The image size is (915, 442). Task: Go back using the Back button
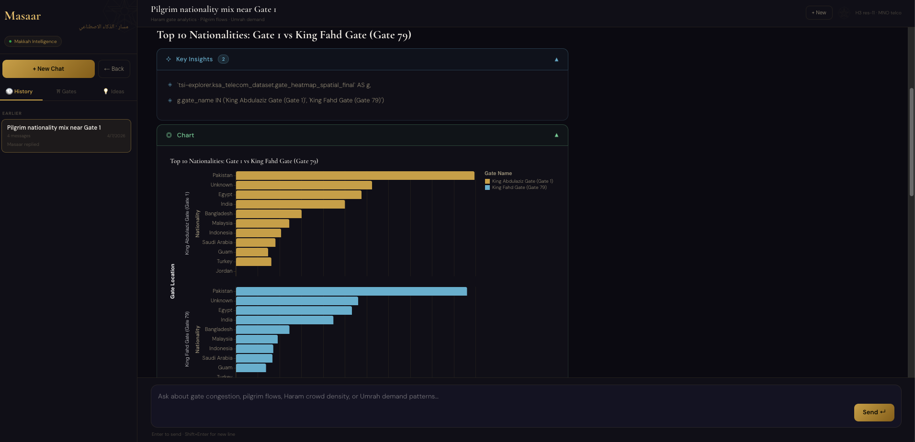click(114, 69)
